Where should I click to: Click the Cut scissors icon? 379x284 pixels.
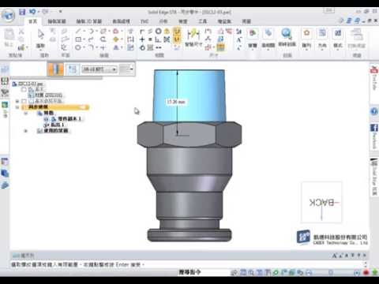pyautogui.click(x=21, y=32)
